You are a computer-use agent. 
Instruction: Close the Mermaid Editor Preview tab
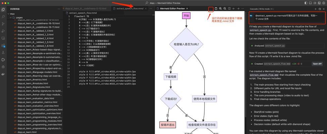point(187,9)
